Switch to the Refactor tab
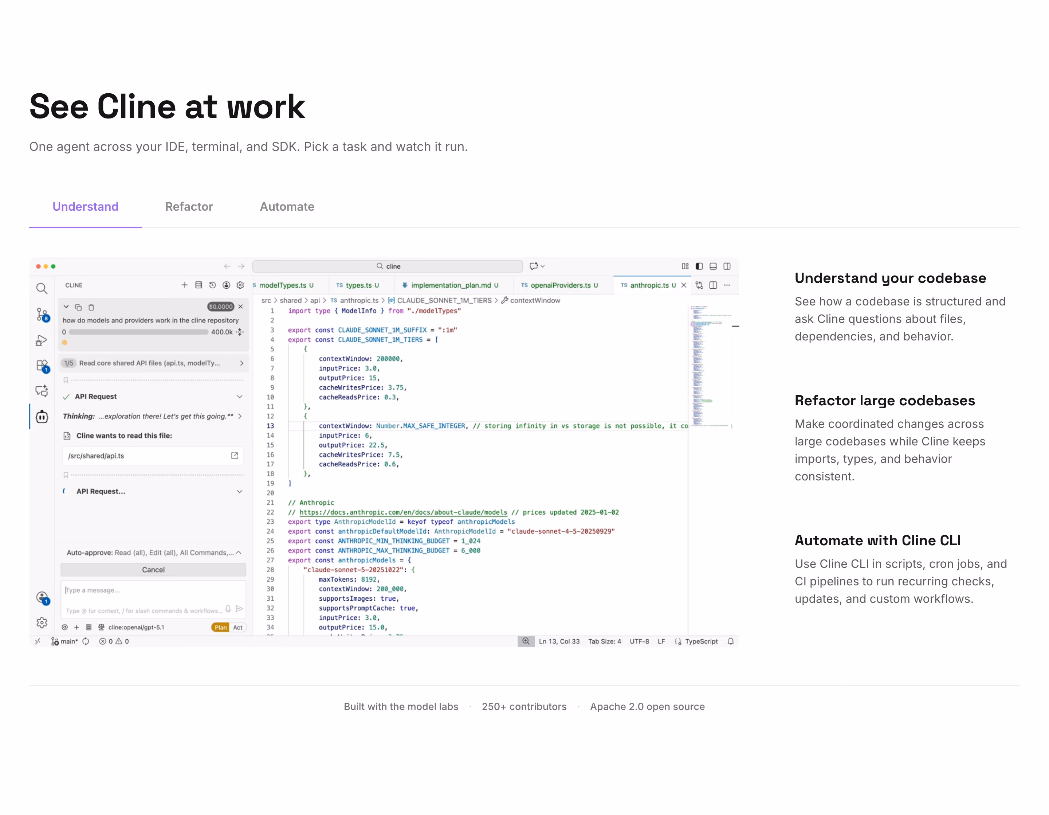The image size is (1049, 815). pyautogui.click(x=189, y=207)
